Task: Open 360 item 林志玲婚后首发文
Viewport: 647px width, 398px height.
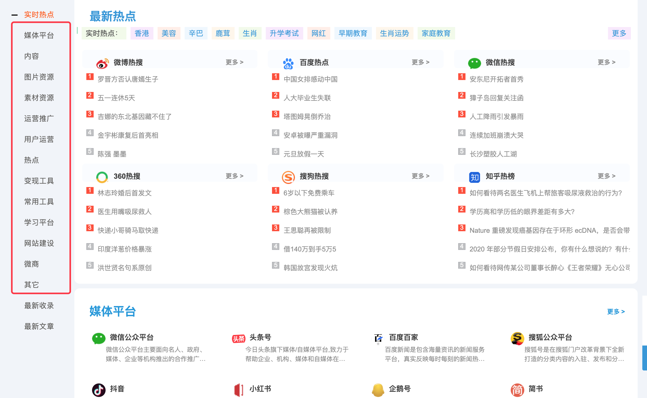Action: 125,193
